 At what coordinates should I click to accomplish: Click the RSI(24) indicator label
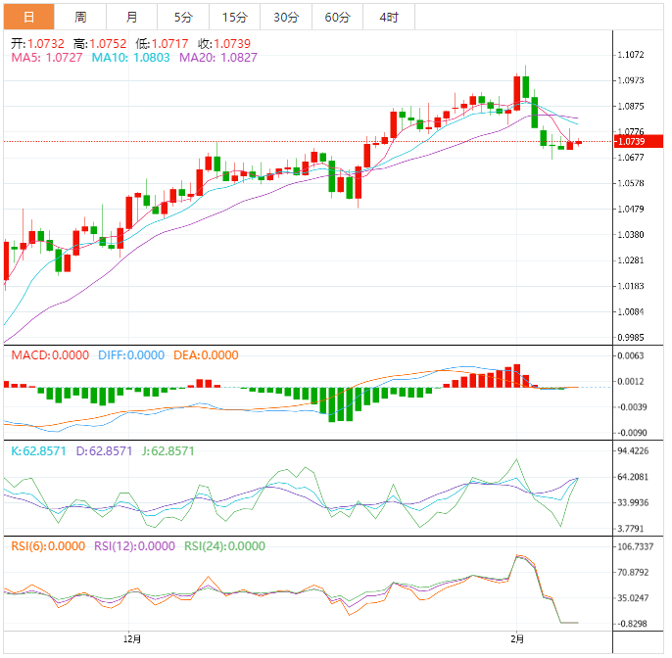click(x=224, y=546)
